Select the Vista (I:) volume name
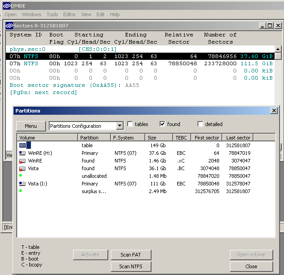Viewport: 284px width, 275px height. [37, 184]
